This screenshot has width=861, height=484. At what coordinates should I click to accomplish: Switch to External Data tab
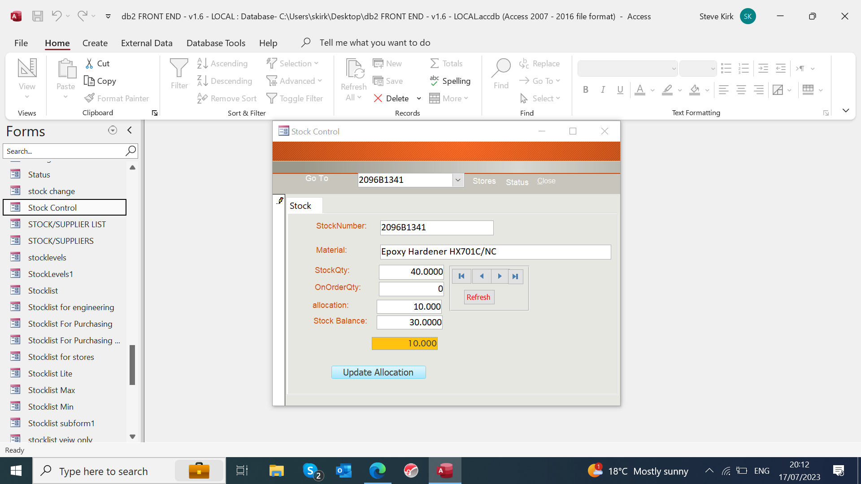pos(147,43)
